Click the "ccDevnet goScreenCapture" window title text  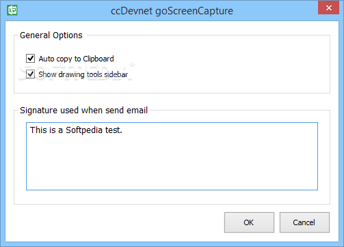pyautogui.click(x=172, y=11)
